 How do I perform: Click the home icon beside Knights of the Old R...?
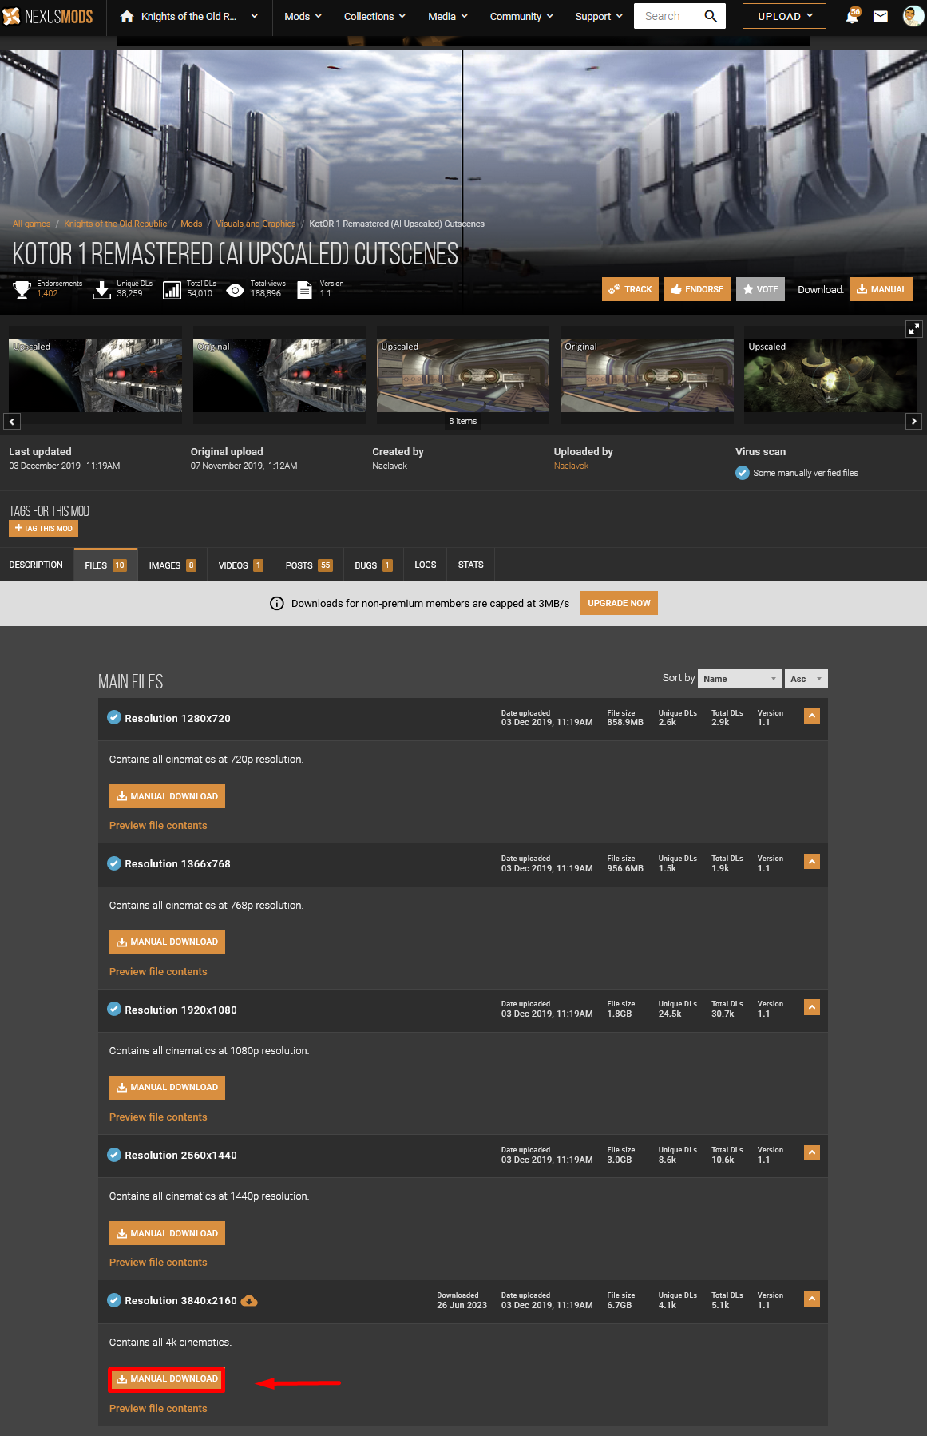coord(127,16)
